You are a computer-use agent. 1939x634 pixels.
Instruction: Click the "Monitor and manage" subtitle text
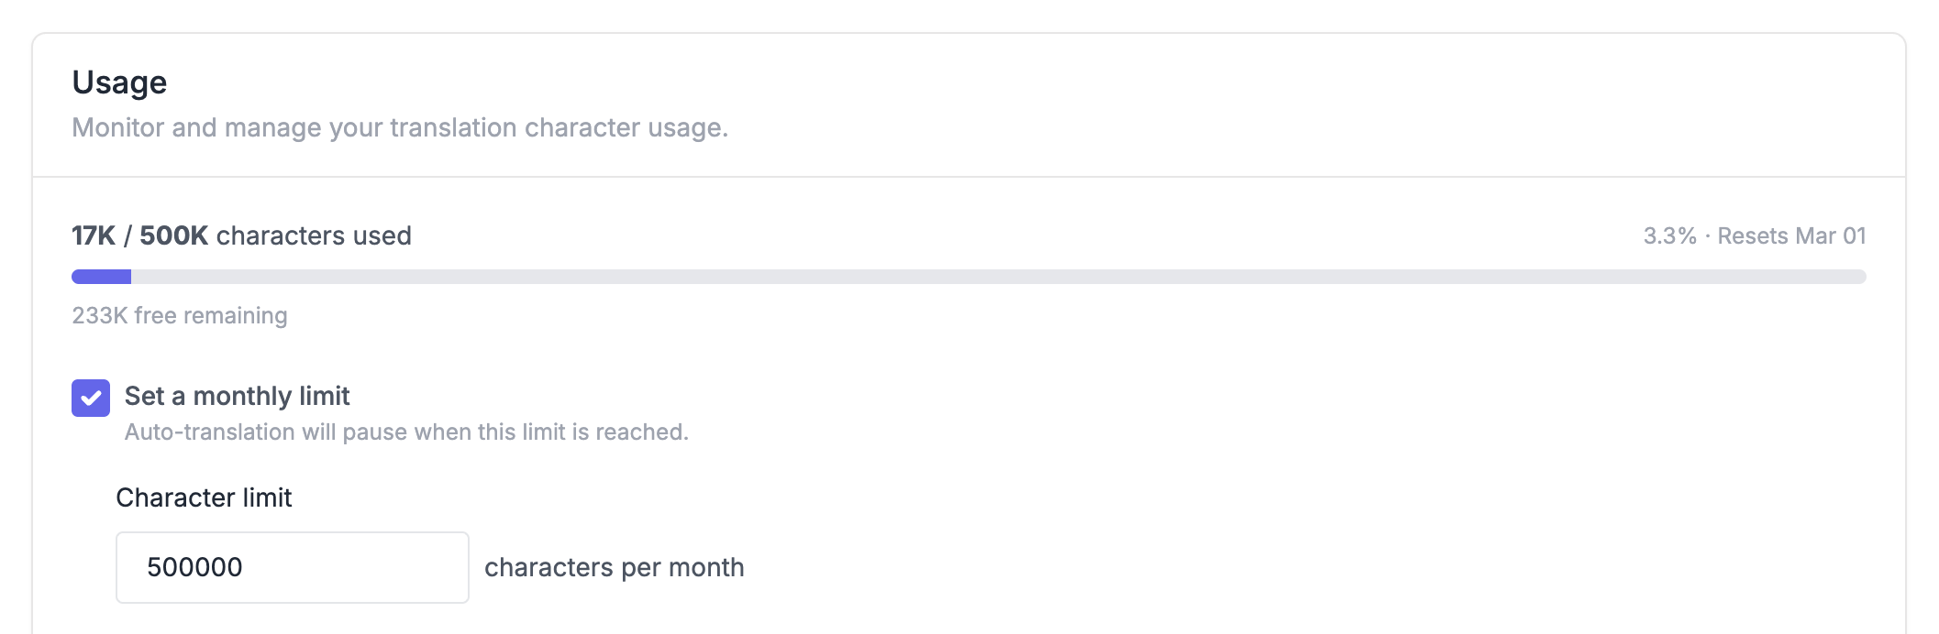coord(400,127)
